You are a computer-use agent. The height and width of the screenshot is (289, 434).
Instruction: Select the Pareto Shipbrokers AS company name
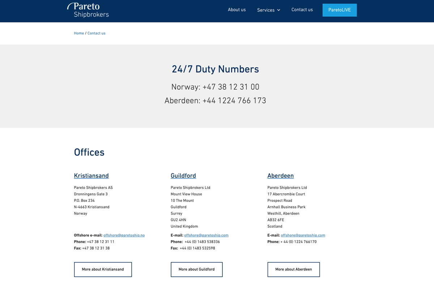(93, 188)
